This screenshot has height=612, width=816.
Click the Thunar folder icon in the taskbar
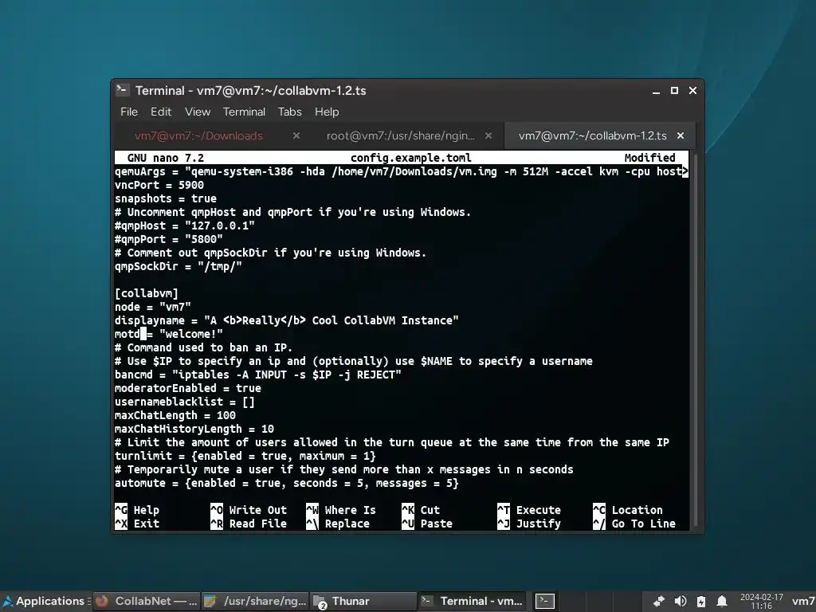[320, 602]
